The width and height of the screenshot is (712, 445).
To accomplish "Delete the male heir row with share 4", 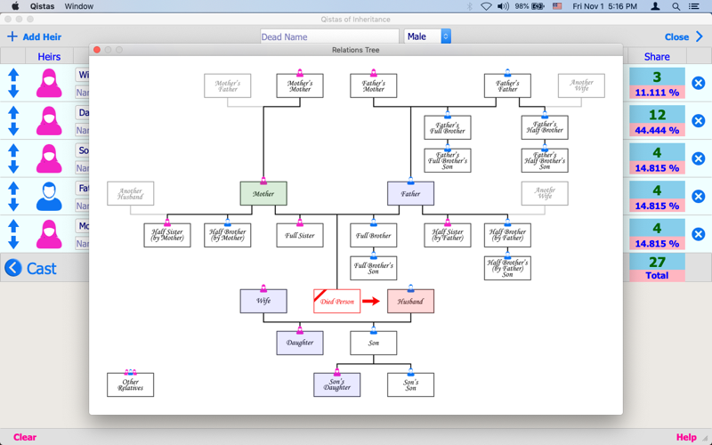I will click(699, 196).
